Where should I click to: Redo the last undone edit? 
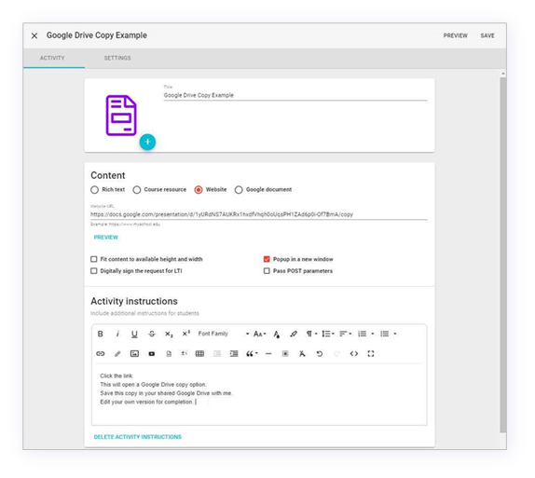(x=336, y=353)
